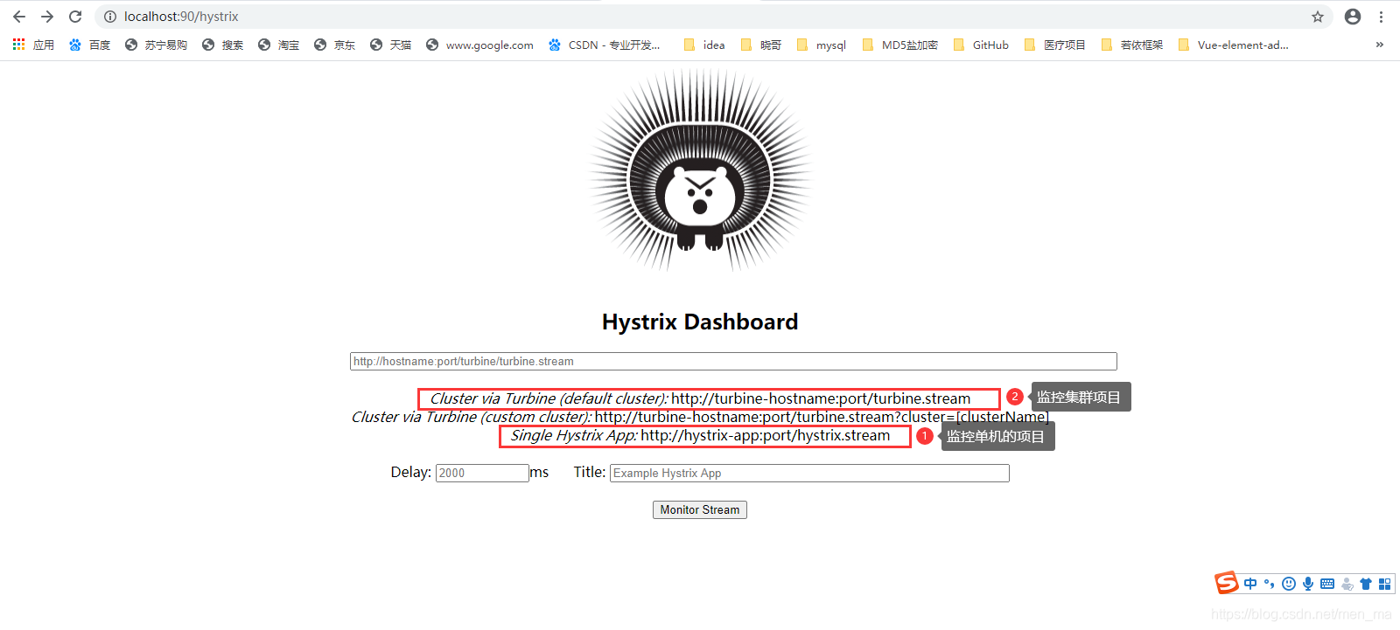Viewport: 1400px width, 630px height.
Task: Open the Apps (应用) grid shortcut
Action: point(33,45)
